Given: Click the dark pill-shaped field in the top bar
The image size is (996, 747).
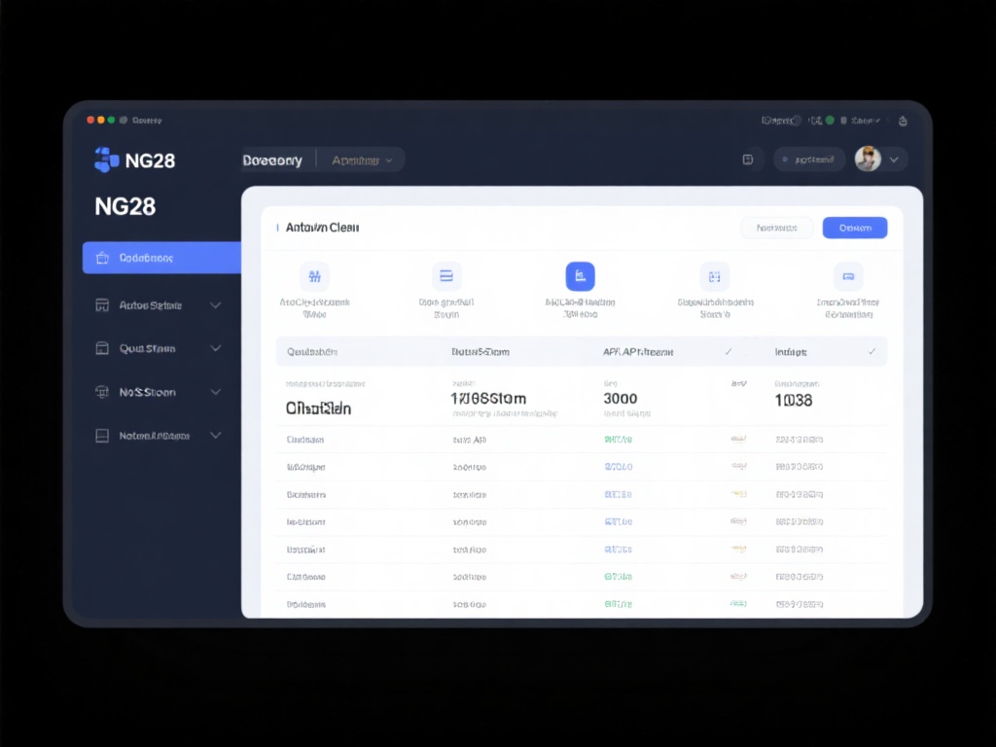Looking at the screenshot, I should point(809,160).
